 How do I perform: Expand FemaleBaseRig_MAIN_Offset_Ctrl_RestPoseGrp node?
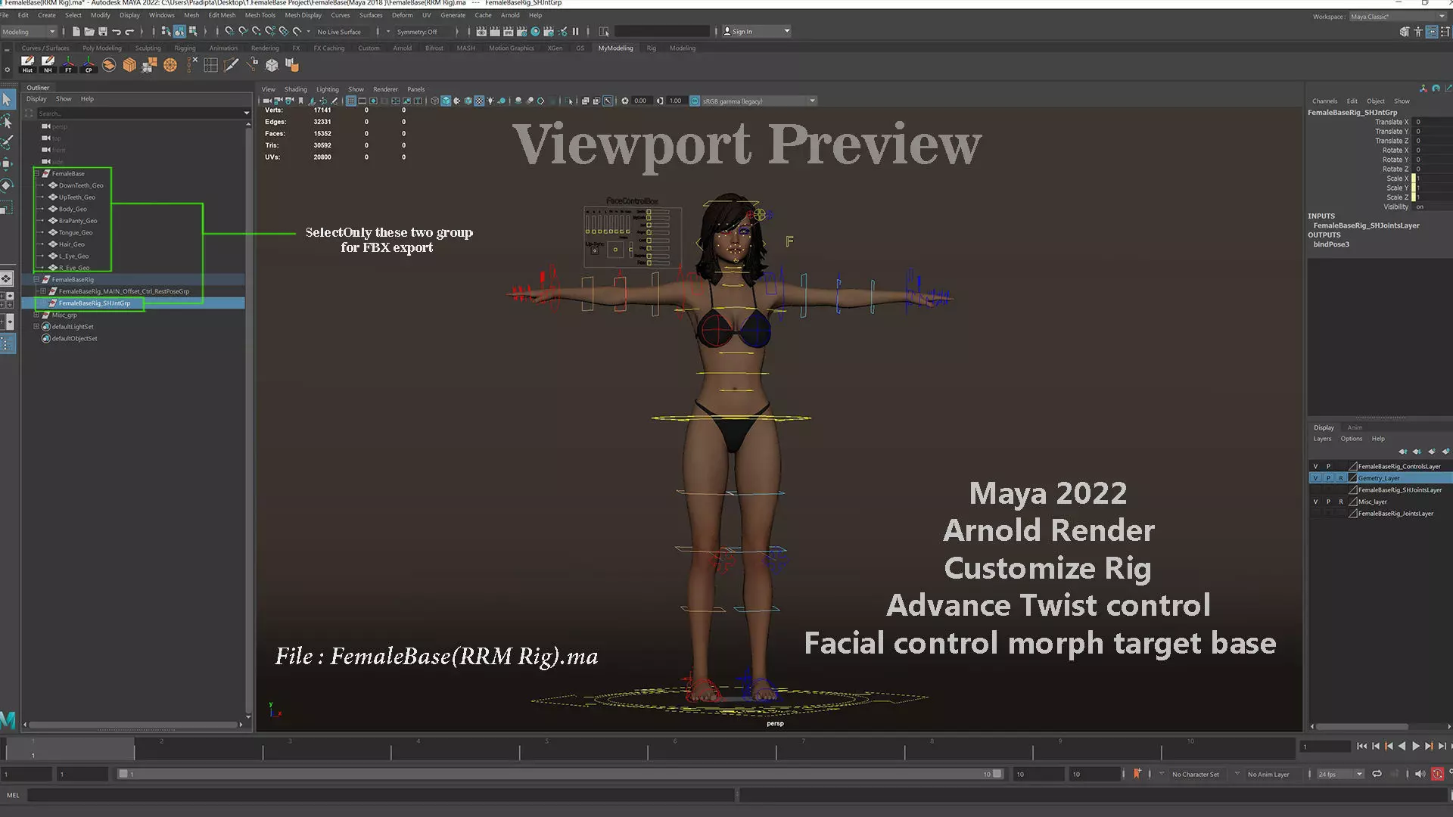coord(43,291)
